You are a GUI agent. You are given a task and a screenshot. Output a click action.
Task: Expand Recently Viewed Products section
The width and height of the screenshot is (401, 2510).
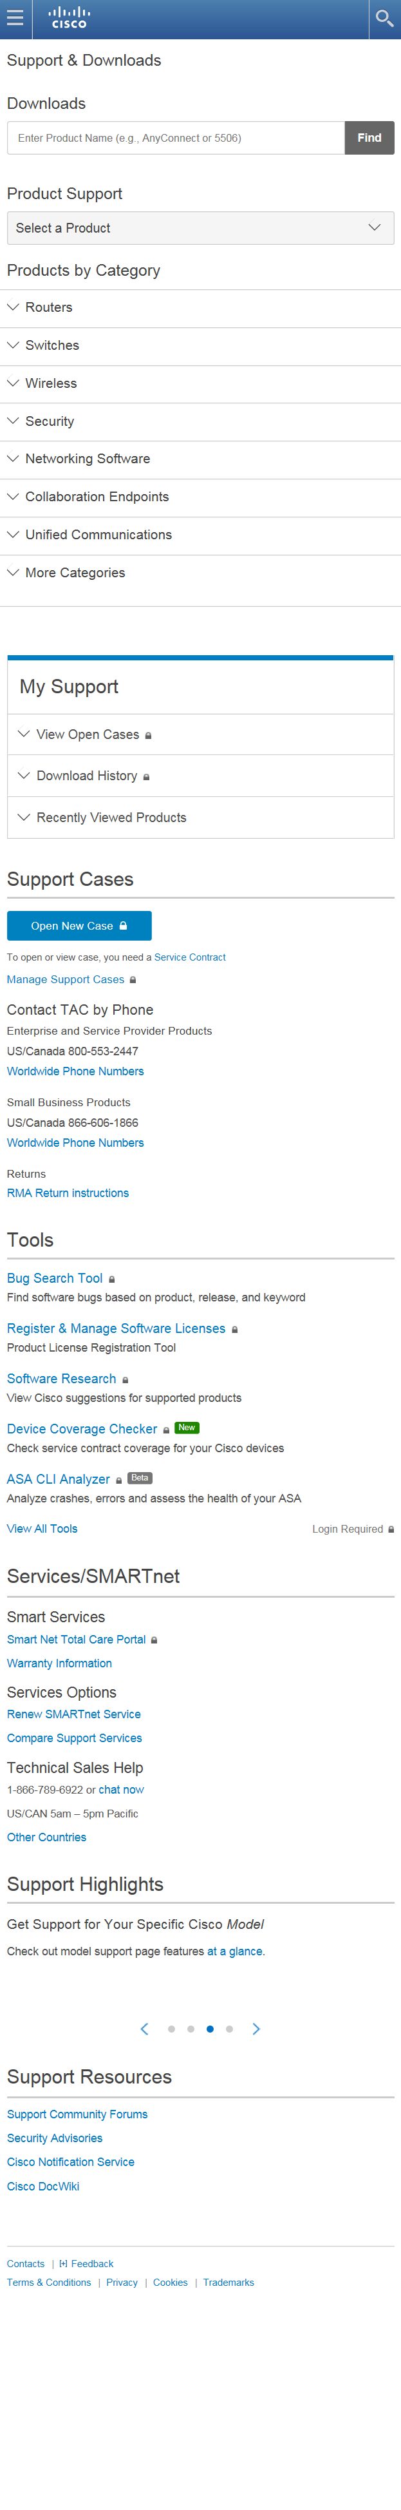pyautogui.click(x=111, y=818)
